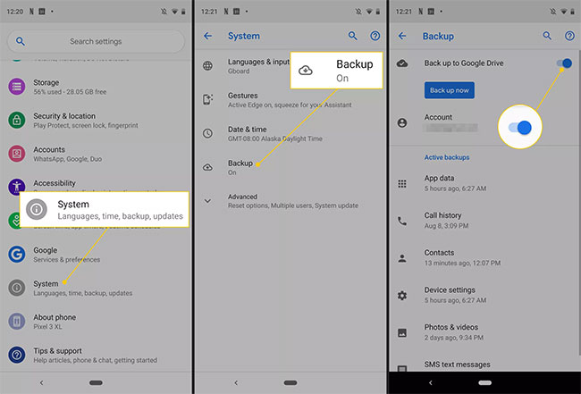Tap the Backup cloud icon in System list

pos(208,167)
